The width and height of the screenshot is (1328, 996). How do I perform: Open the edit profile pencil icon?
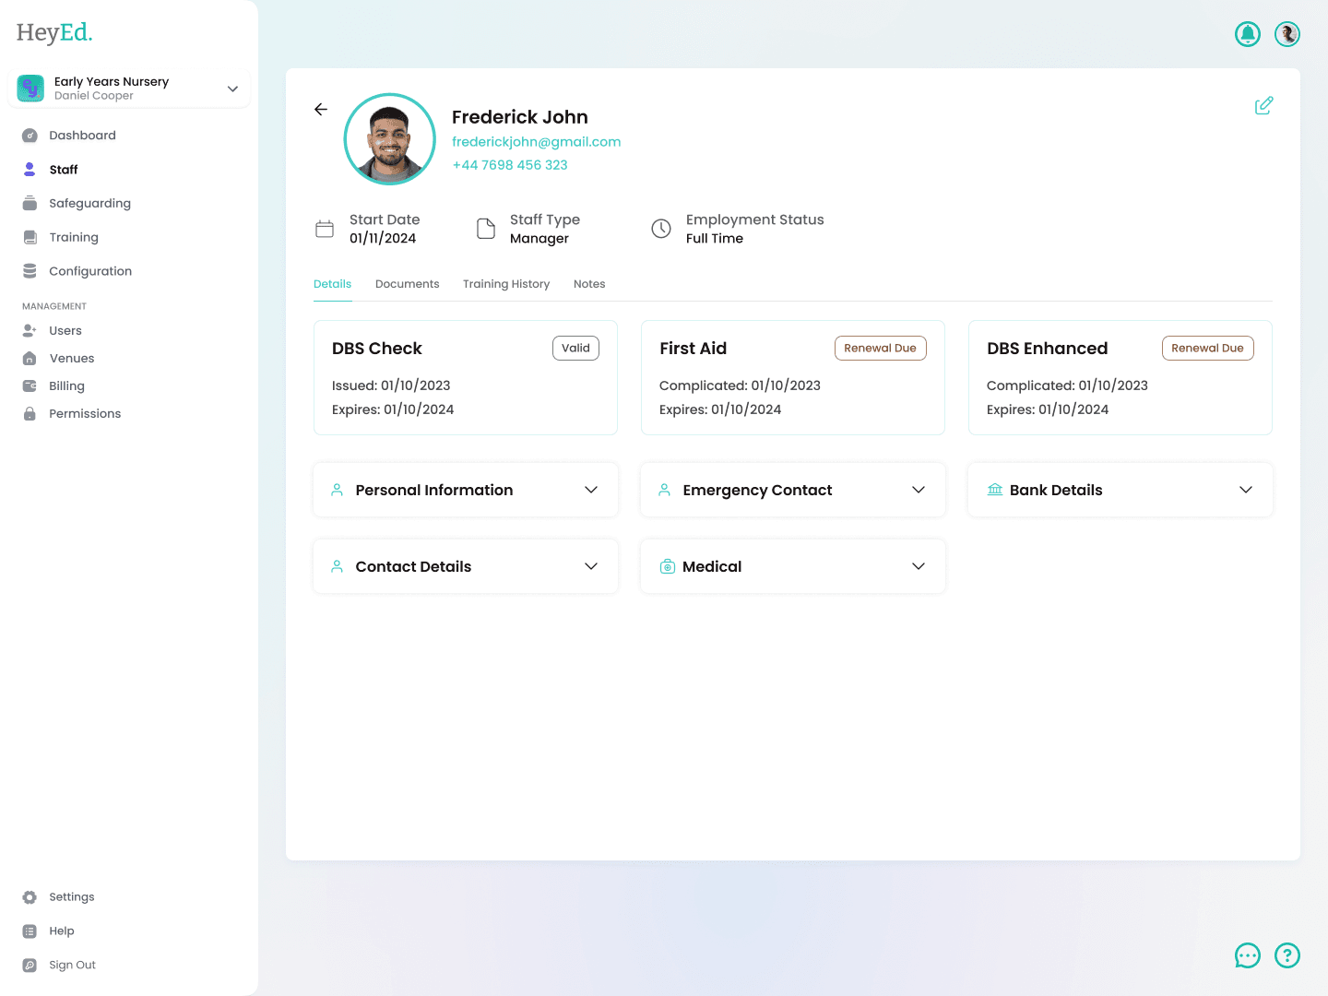[1263, 106]
